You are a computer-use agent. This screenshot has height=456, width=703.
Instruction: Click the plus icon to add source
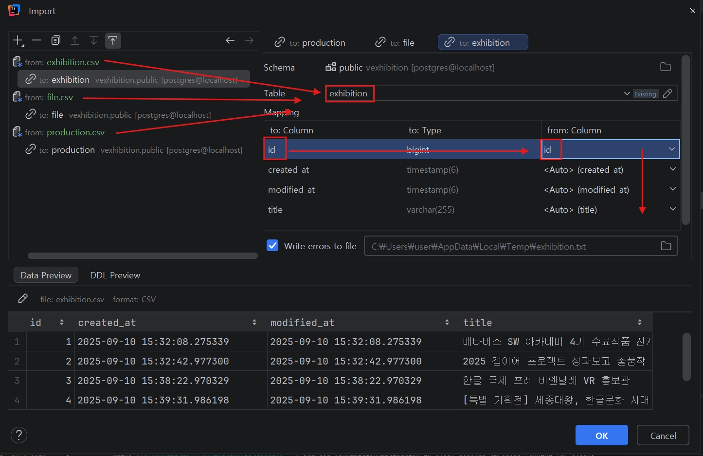coord(18,40)
